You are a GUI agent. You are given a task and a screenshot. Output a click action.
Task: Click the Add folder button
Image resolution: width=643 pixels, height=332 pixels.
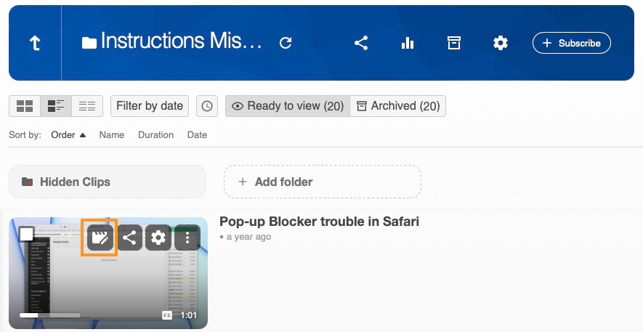click(x=322, y=182)
